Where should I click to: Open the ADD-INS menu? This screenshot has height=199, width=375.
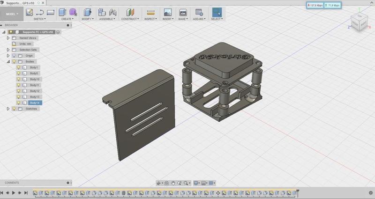point(199,19)
